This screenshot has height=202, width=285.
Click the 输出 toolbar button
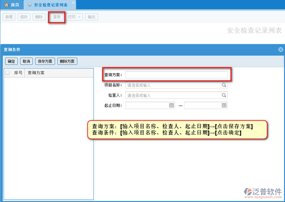pos(92,17)
